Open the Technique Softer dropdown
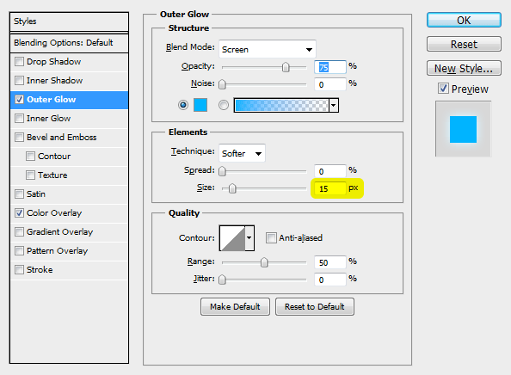The height and width of the screenshot is (375, 511). pos(242,153)
